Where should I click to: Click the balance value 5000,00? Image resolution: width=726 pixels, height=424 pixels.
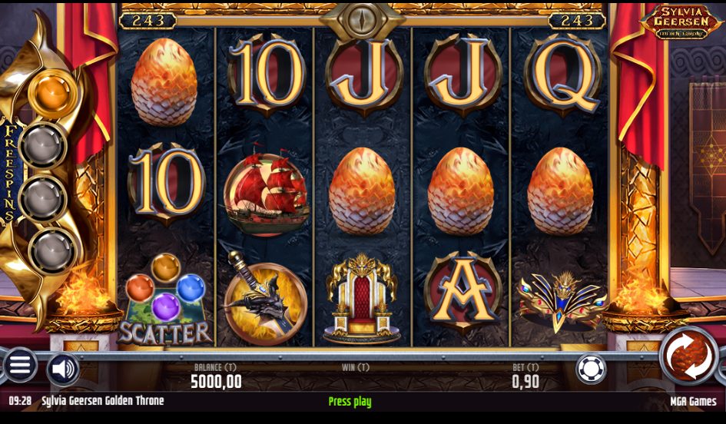pos(216,382)
